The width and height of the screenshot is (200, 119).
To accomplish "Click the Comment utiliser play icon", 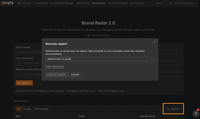I will (89, 35).
